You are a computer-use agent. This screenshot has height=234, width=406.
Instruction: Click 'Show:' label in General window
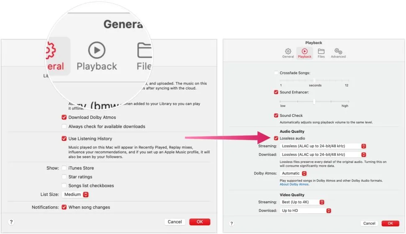tap(53, 168)
